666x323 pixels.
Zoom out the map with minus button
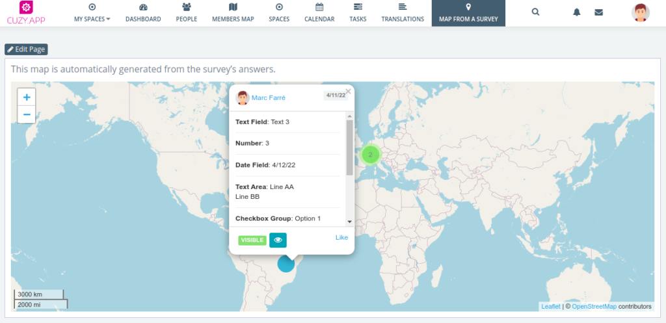click(x=27, y=114)
